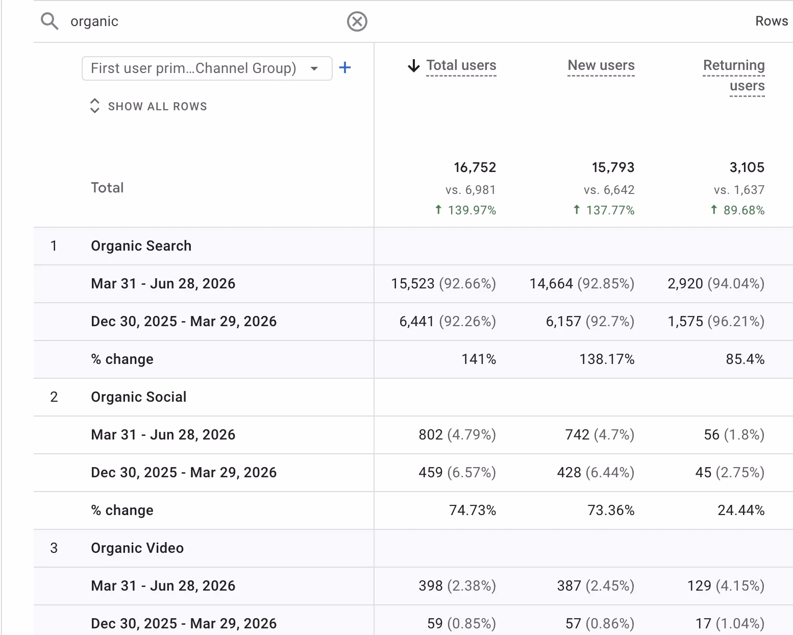The height and width of the screenshot is (635, 793).
Task: Click the Rows label at top right
Action: 772,21
